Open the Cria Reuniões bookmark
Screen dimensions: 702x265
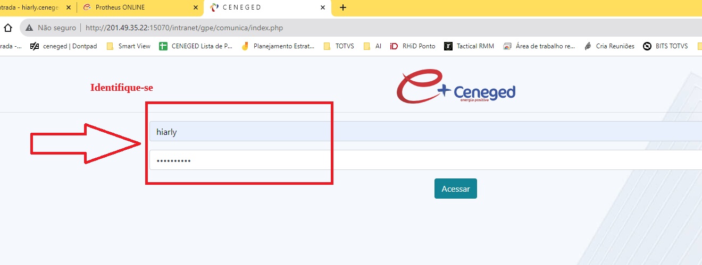tap(609, 46)
